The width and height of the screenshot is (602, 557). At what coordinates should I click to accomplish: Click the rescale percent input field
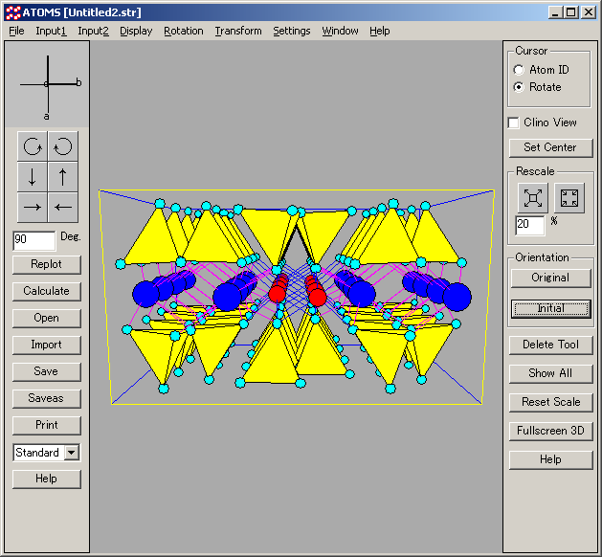point(529,226)
